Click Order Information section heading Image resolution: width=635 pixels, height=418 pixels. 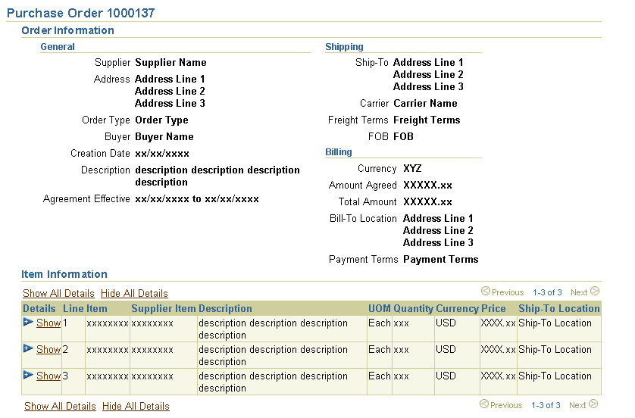click(x=67, y=30)
